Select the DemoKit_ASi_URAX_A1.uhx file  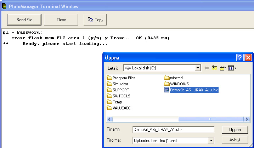[x=191, y=90]
